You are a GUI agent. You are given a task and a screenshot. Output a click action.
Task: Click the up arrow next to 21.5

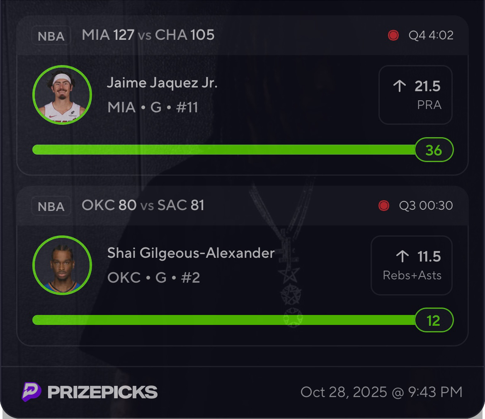(399, 86)
